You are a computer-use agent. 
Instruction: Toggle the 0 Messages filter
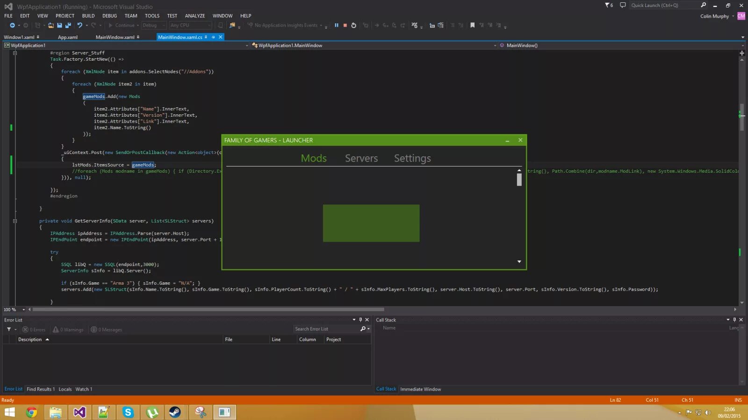point(107,329)
